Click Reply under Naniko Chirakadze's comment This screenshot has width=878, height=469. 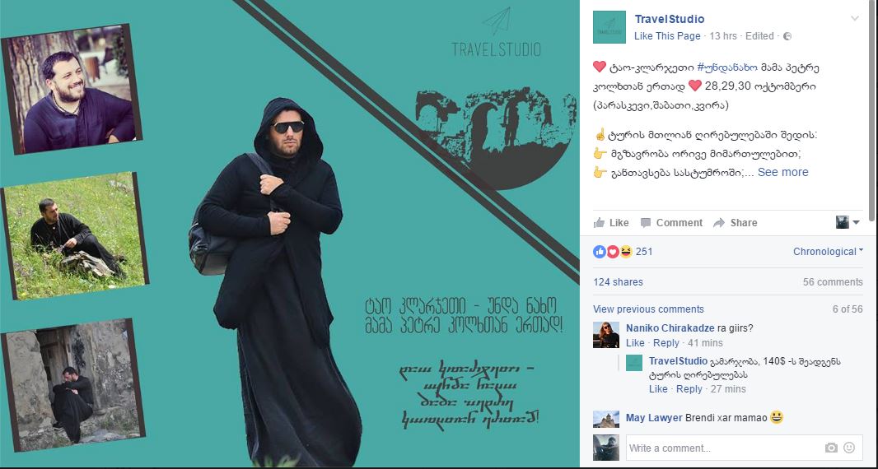(x=666, y=343)
